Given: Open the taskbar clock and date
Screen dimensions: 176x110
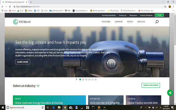Looking at the screenshot, I should (166, 108).
